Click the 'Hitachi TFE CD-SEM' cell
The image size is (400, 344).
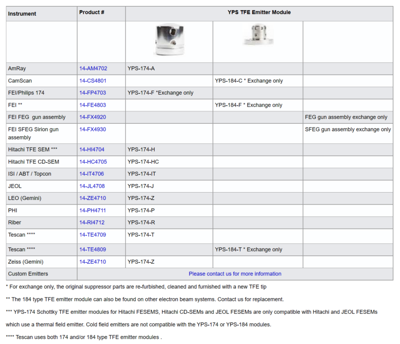click(x=41, y=162)
